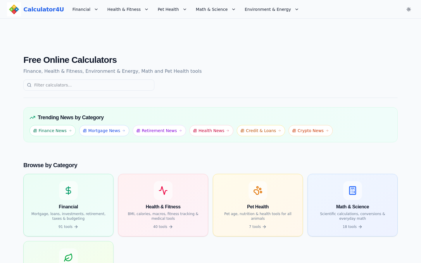
Task: Click the arrow in Finance News chip
Action: pyautogui.click(x=70, y=131)
